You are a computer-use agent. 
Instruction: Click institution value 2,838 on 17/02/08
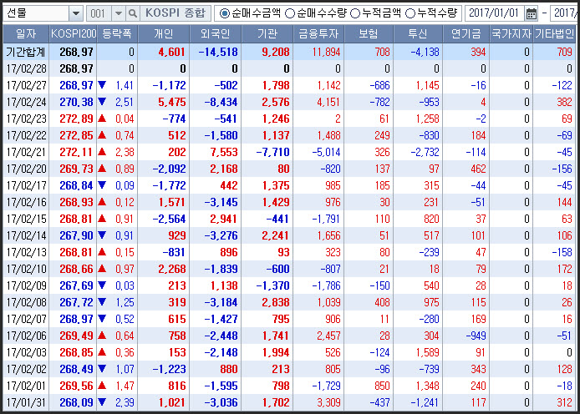pyautogui.click(x=276, y=302)
